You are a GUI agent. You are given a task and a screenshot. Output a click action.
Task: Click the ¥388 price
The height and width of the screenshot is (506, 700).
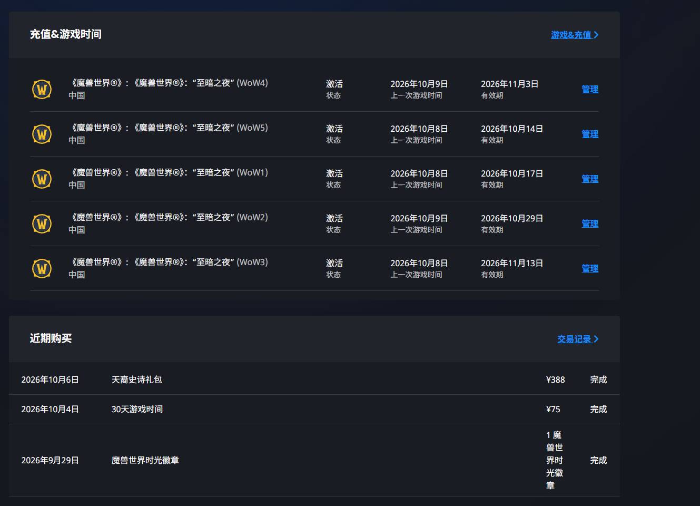tap(556, 379)
